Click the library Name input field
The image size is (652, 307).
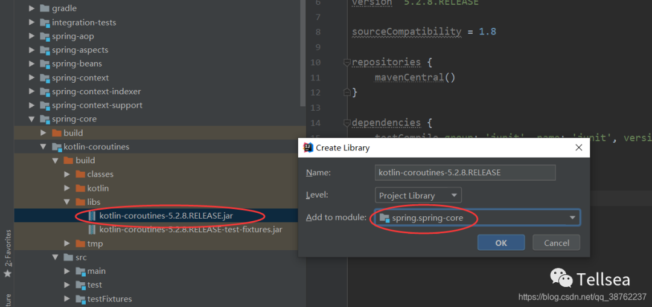coord(465,172)
